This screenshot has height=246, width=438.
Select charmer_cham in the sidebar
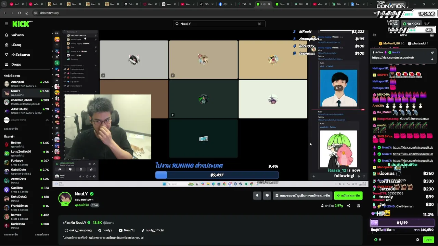click(x=26, y=102)
